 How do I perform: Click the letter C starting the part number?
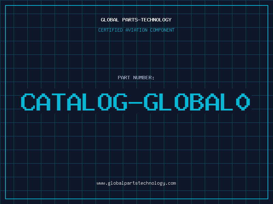[28, 102]
